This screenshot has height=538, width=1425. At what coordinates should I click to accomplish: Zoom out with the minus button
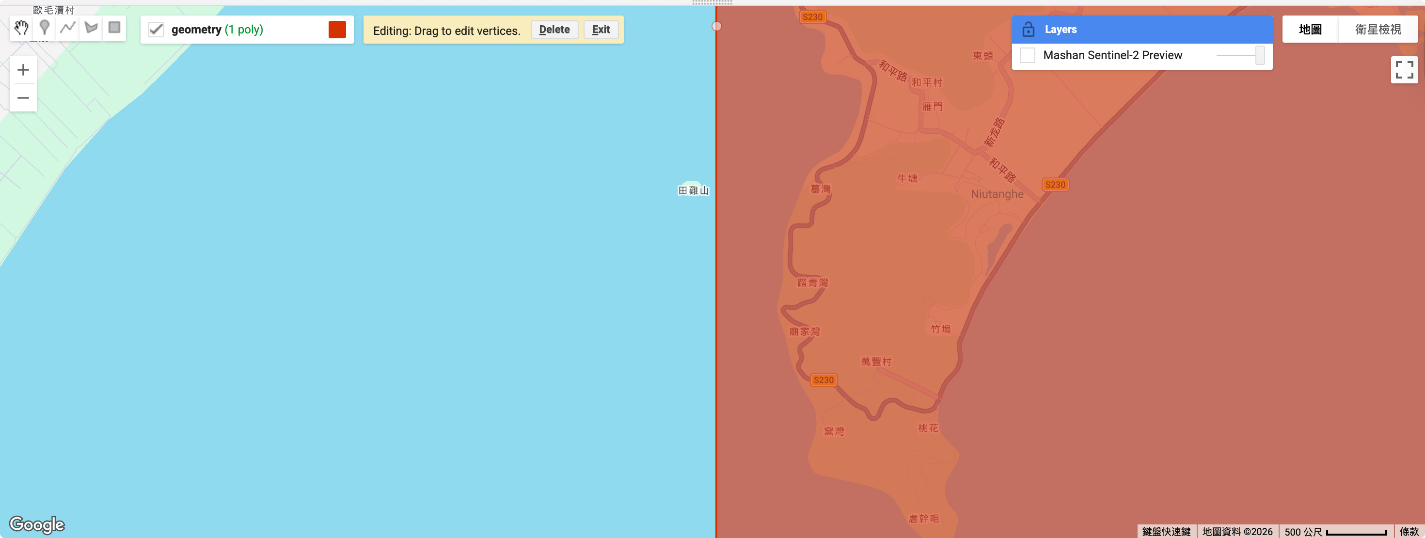click(x=23, y=98)
